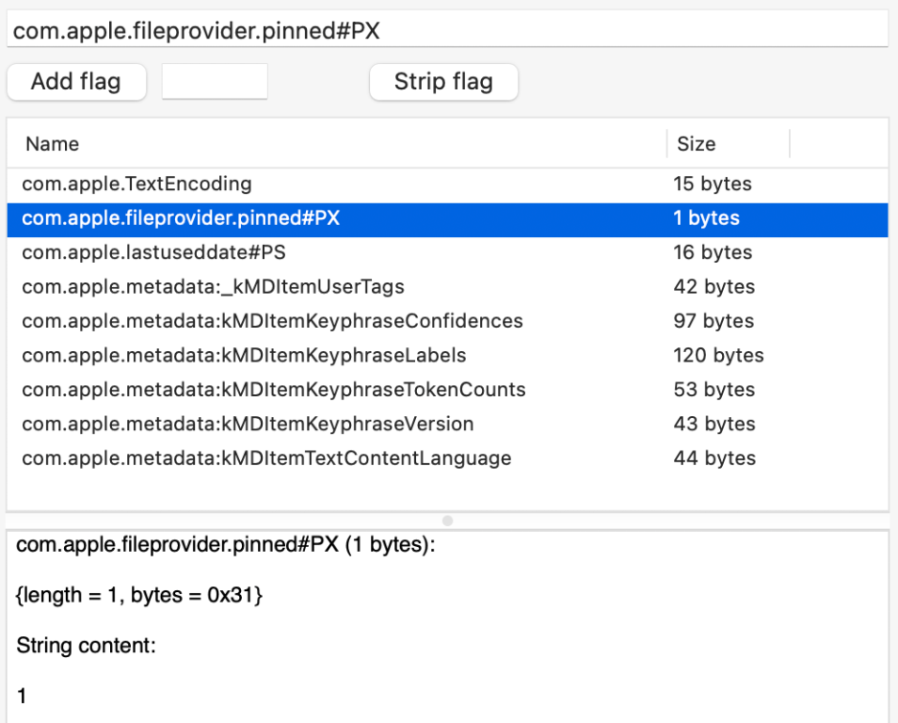
Task: Click the String content label text
Action: (86, 646)
